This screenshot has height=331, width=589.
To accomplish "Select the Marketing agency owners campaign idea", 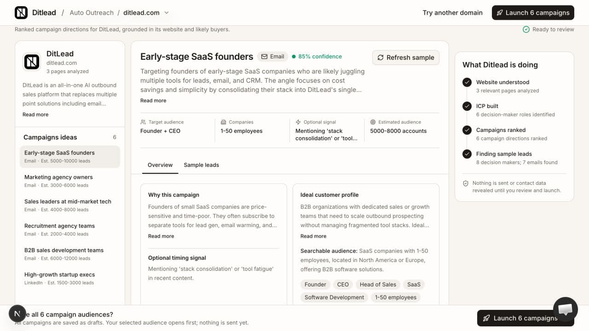I will 70,181.
